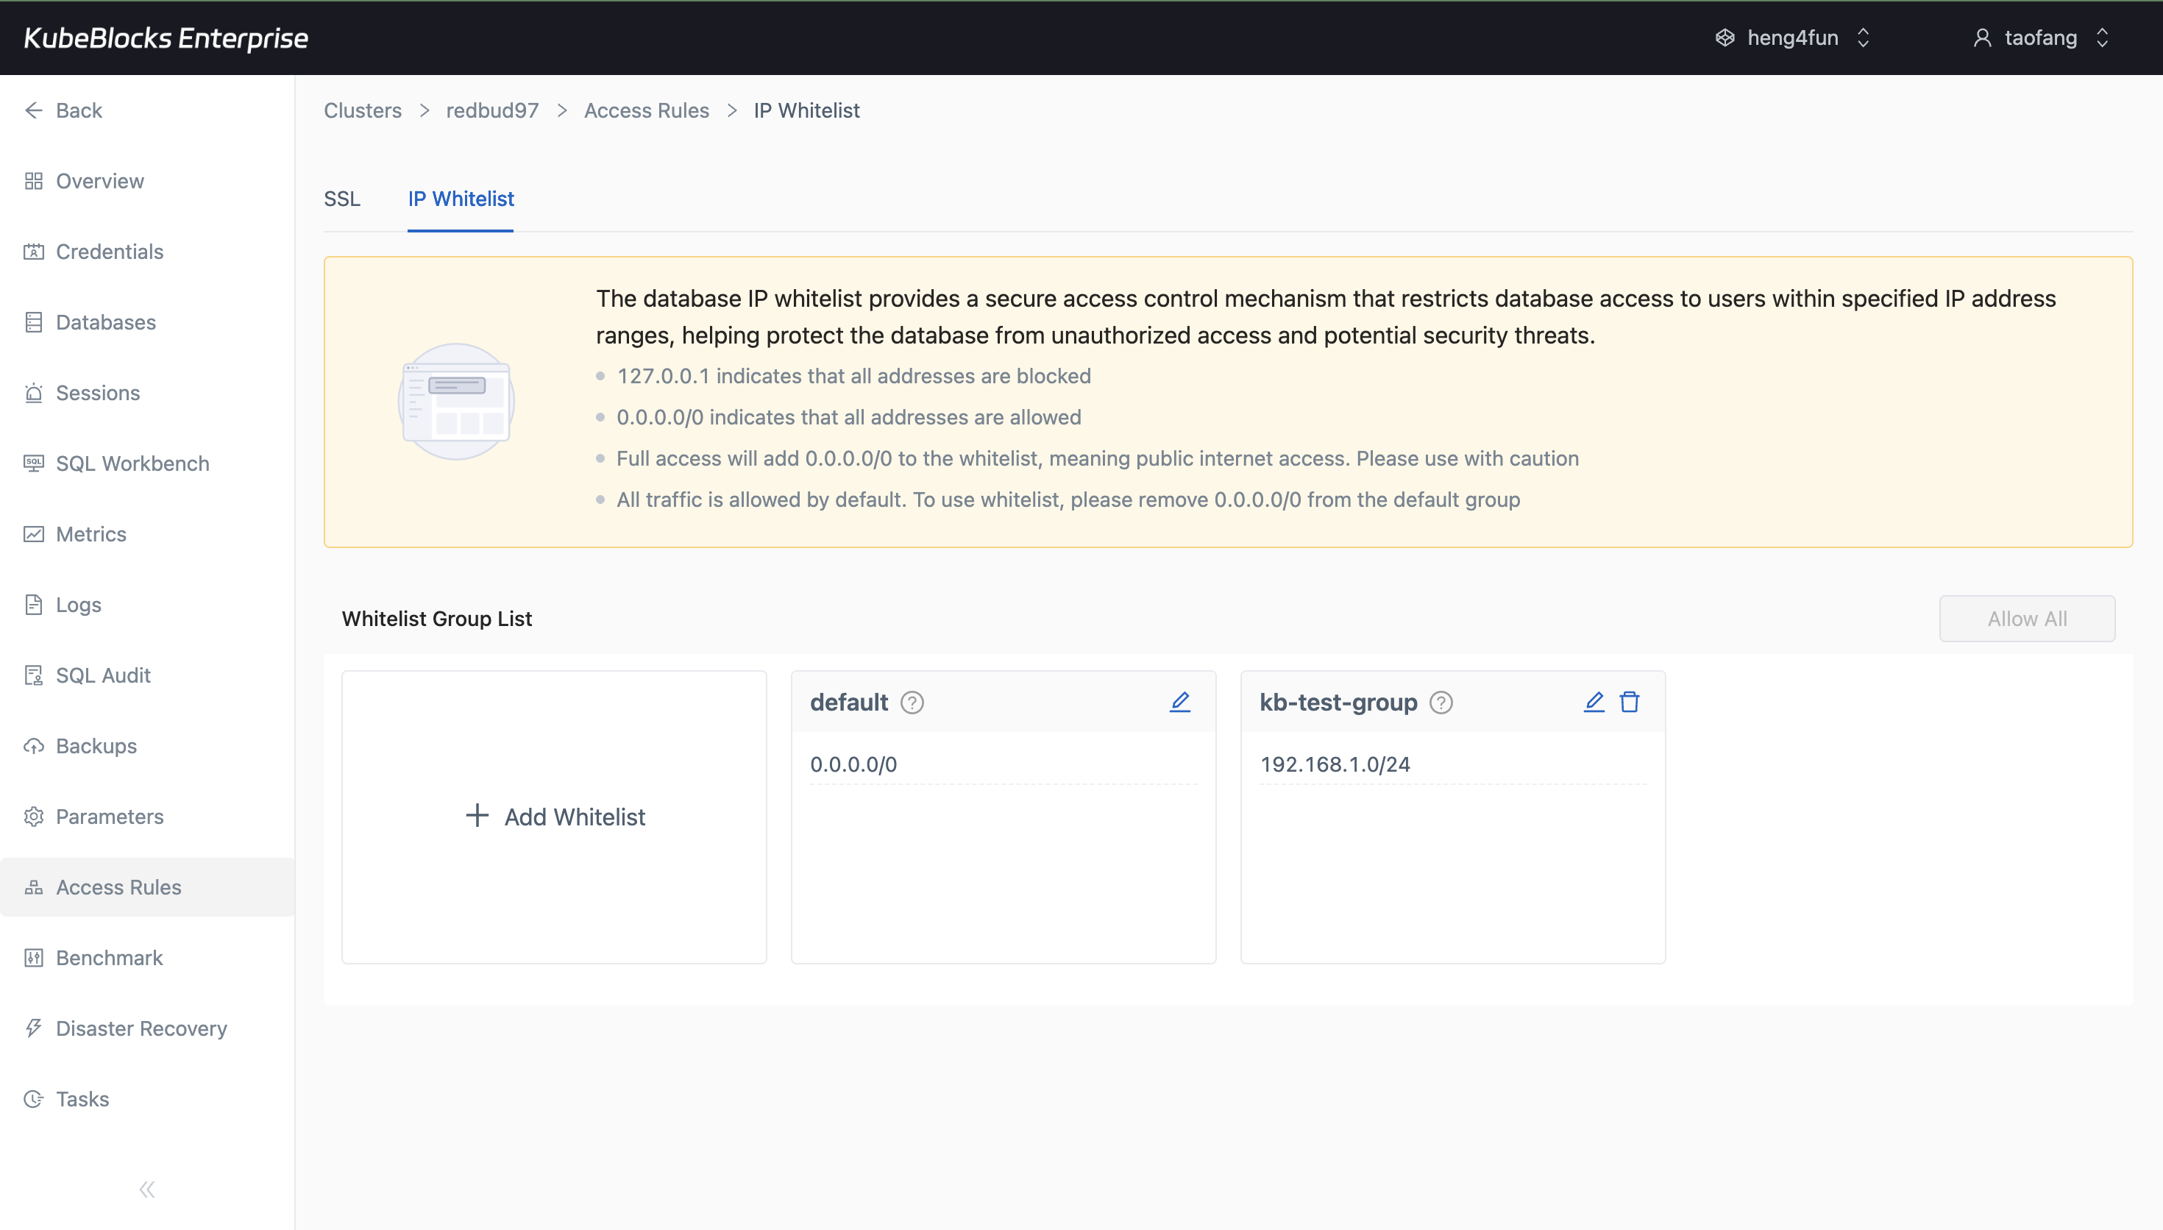The width and height of the screenshot is (2163, 1230).
Task: Open the Backups section from the sidebar
Action: pos(96,746)
